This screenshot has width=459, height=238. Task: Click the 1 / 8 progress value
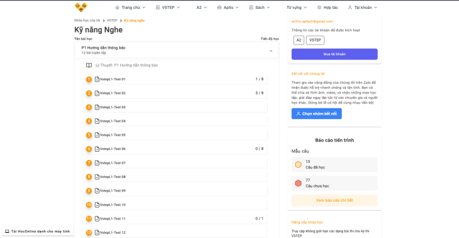[260, 79]
